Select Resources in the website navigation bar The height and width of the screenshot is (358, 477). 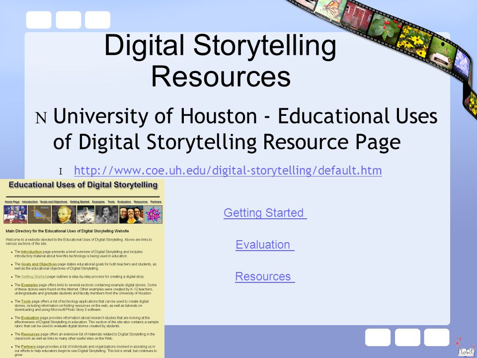[x=141, y=202]
